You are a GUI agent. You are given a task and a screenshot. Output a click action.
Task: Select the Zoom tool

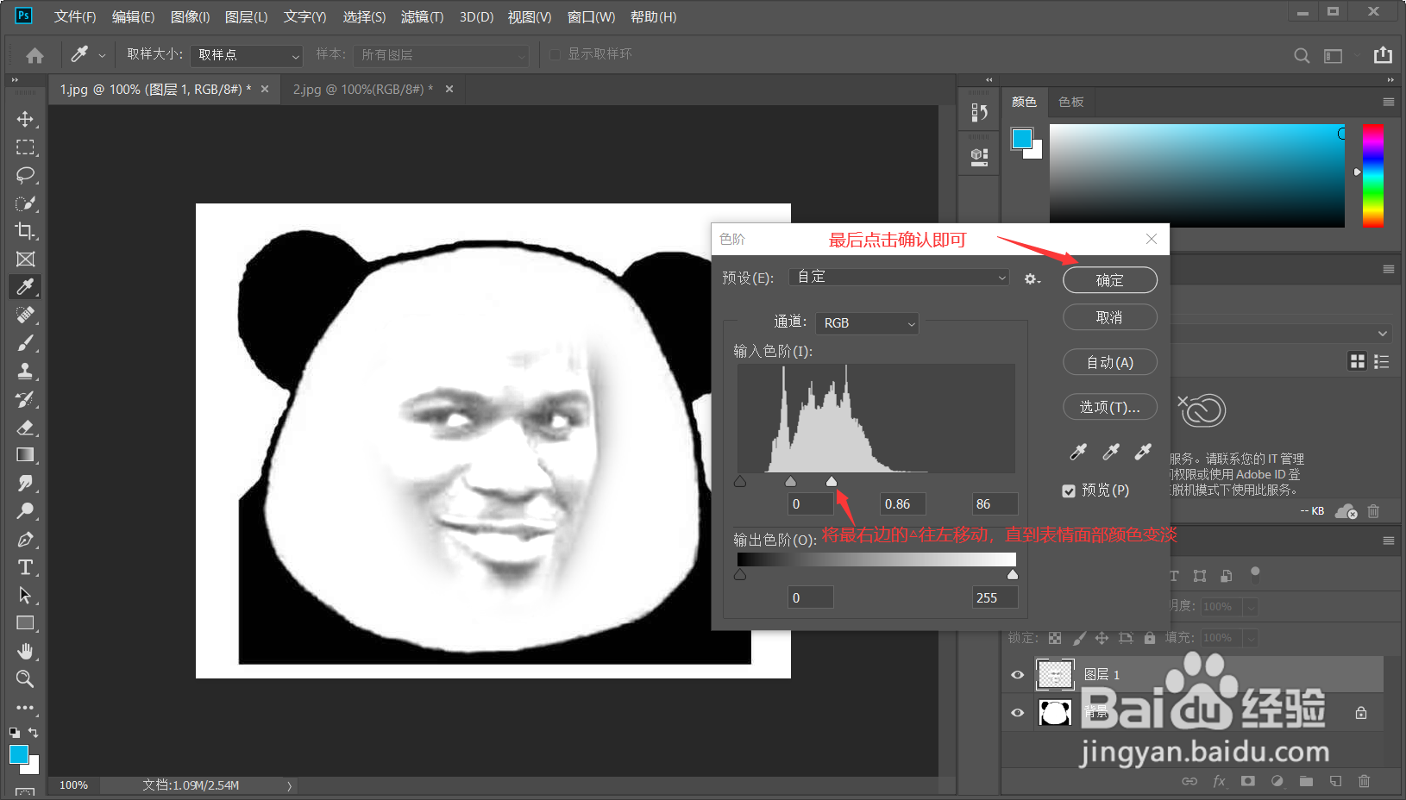(x=25, y=679)
